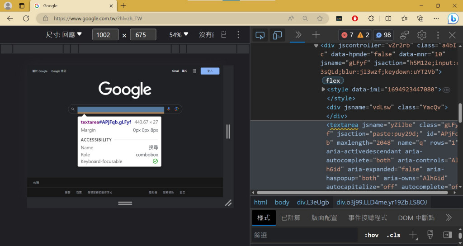This screenshot has width=463, height=246.
Task: Open Edge settings and more menu
Action: [x=436, y=18]
